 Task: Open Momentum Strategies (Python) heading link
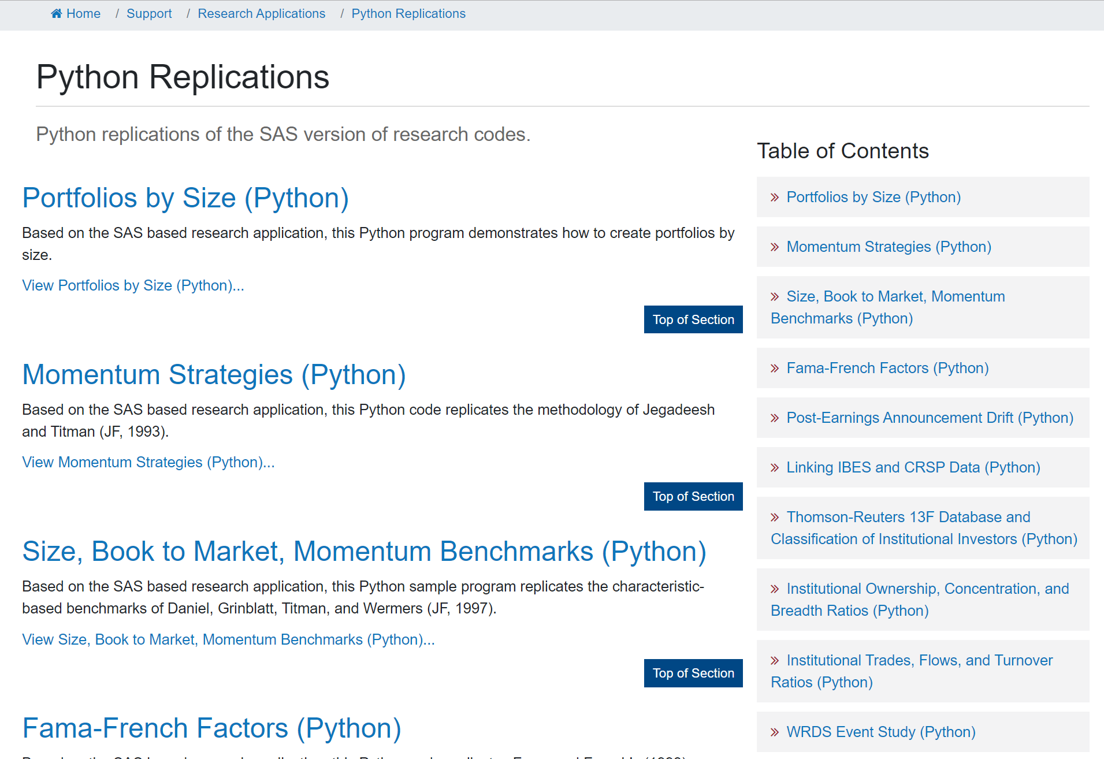click(x=214, y=375)
